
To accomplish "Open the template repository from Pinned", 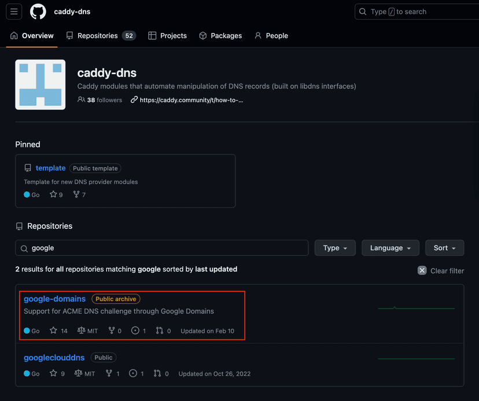I will tap(50, 168).
